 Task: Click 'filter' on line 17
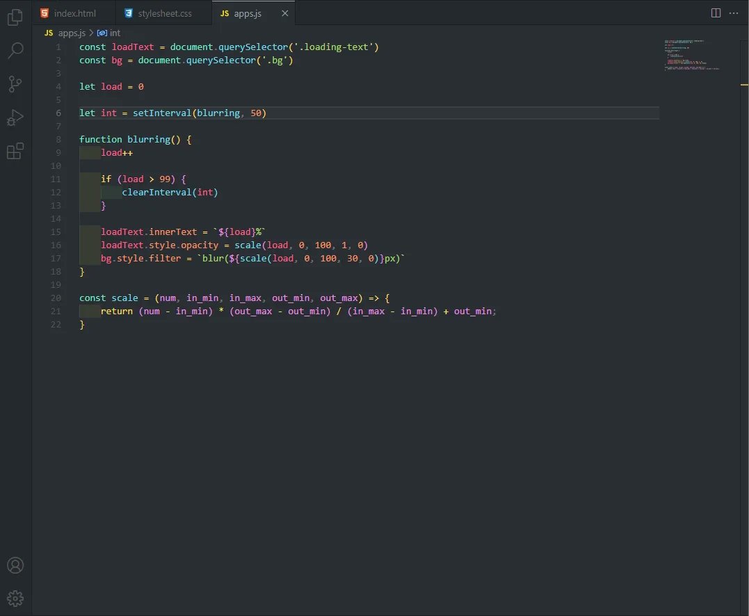(x=165, y=259)
